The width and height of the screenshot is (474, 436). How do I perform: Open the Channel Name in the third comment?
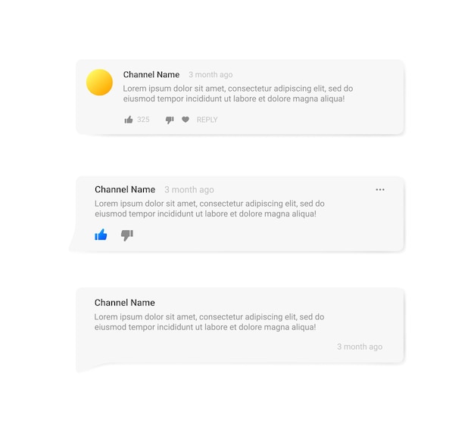(124, 303)
